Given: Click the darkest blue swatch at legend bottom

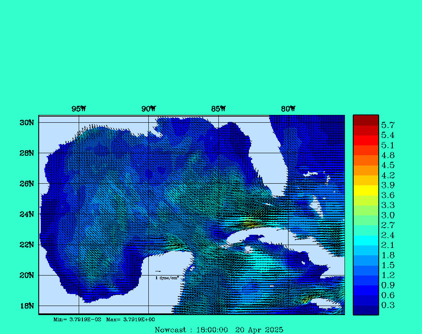Looking at the screenshot, I should [x=366, y=310].
